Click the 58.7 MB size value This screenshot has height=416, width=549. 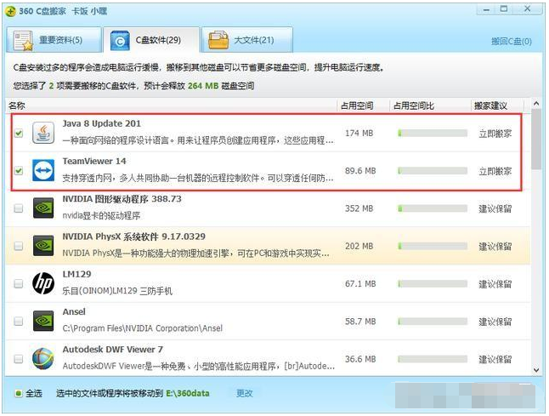(360, 322)
